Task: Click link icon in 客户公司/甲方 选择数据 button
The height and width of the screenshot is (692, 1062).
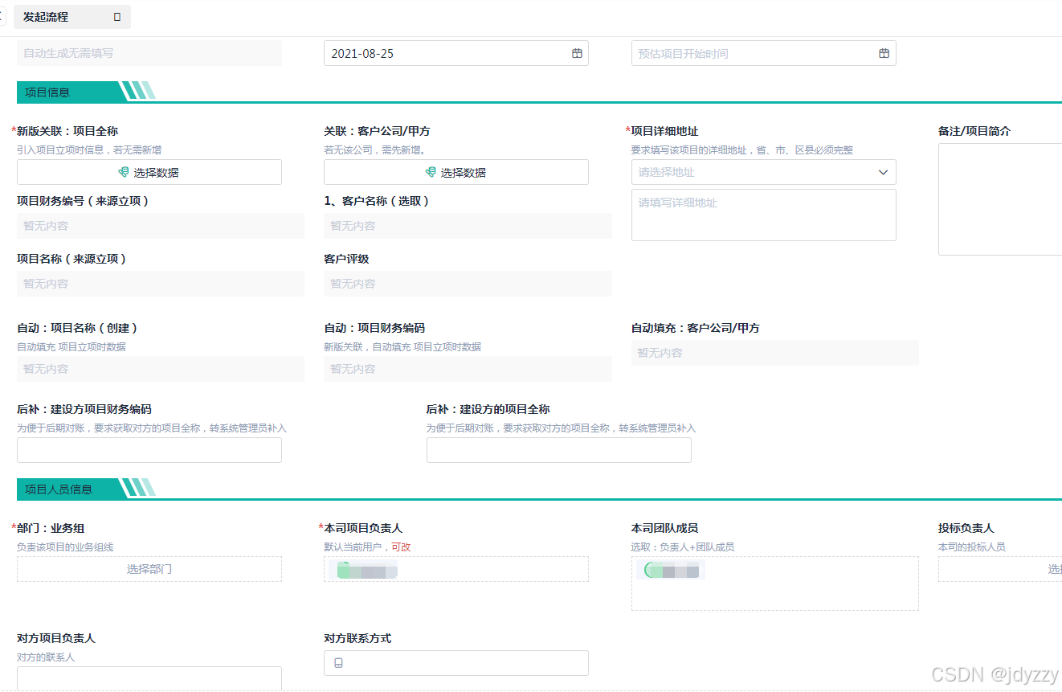Action: click(431, 172)
